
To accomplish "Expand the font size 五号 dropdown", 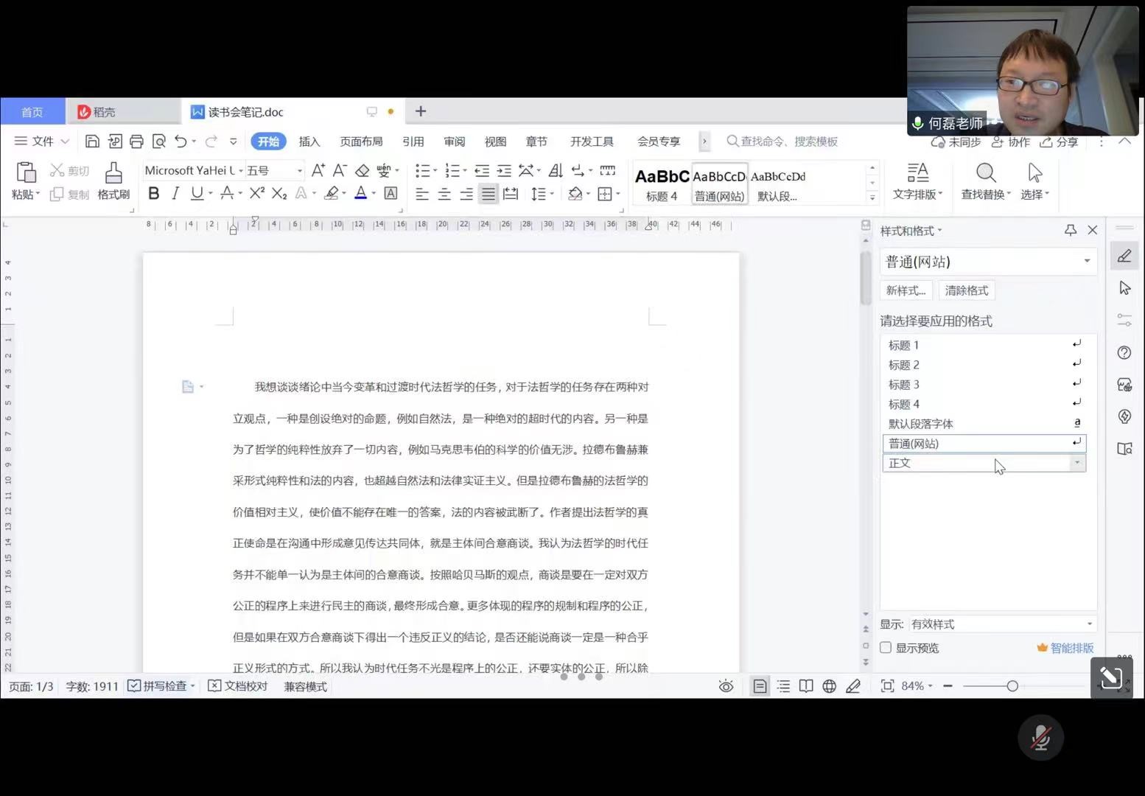I will 299,171.
